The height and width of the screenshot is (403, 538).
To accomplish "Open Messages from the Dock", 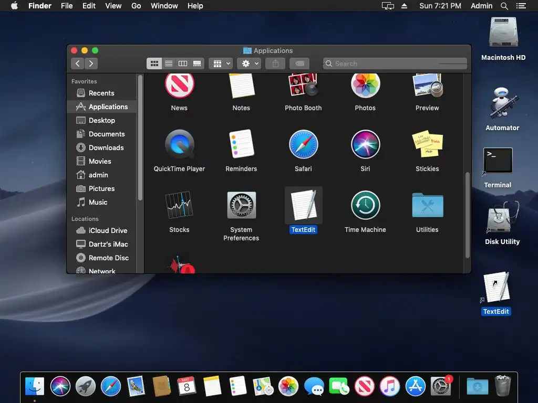I will click(314, 386).
